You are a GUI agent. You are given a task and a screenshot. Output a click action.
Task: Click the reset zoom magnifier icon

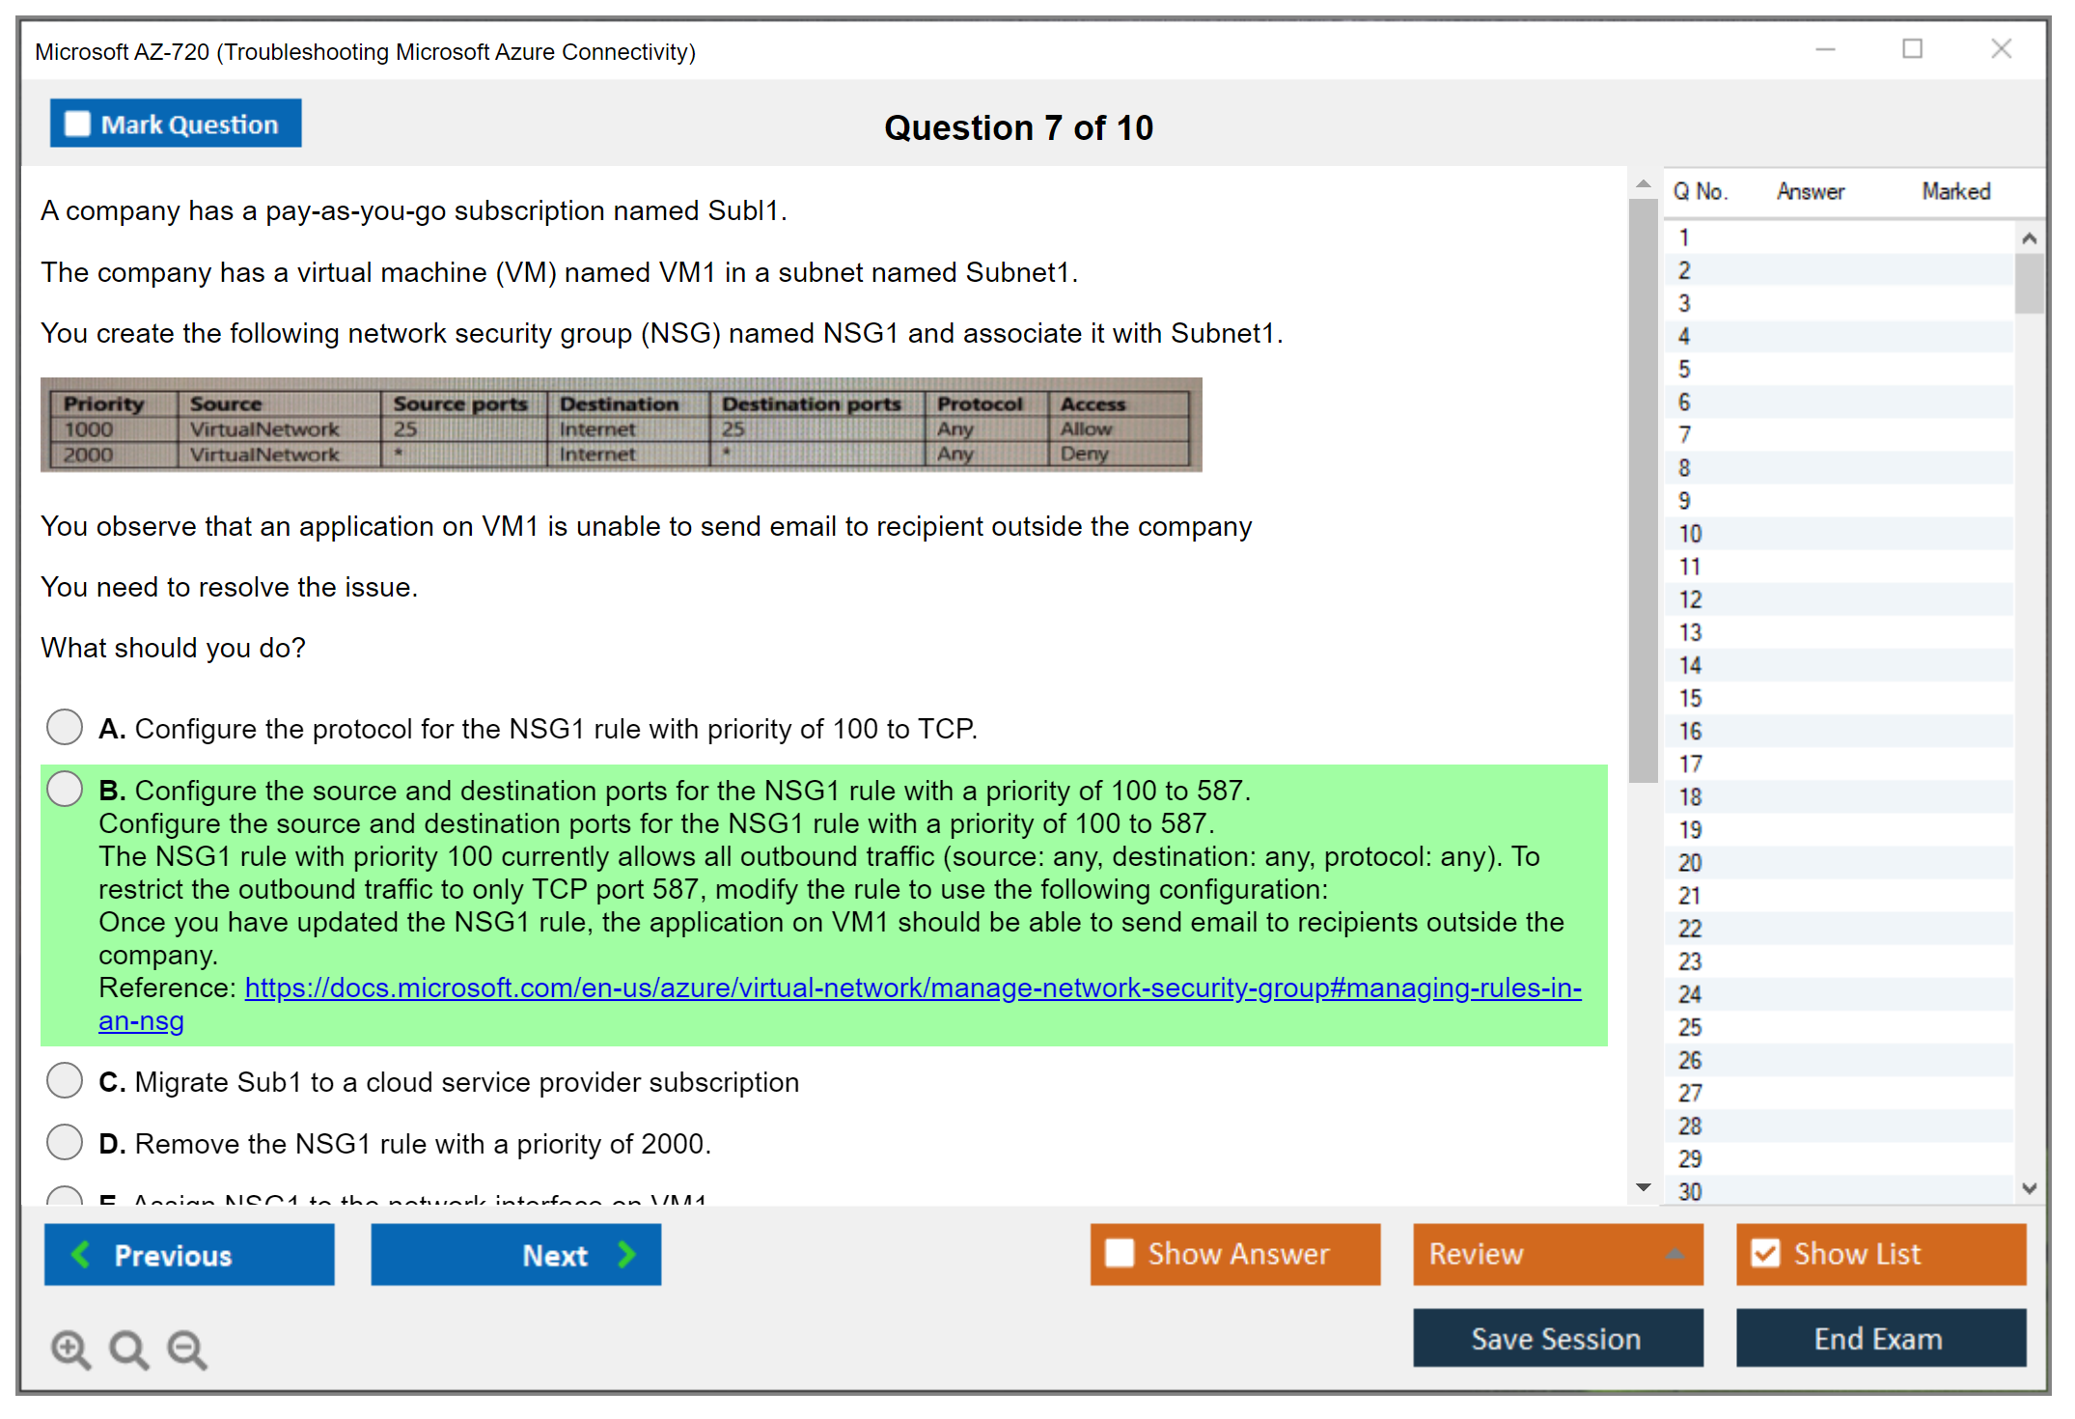coord(128,1349)
